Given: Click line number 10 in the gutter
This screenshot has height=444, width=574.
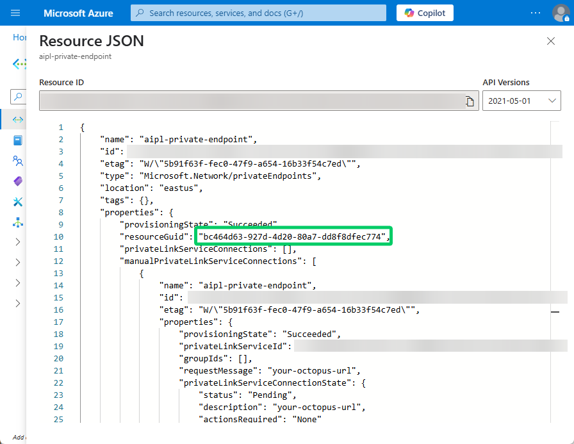Looking at the screenshot, I should click(58, 237).
